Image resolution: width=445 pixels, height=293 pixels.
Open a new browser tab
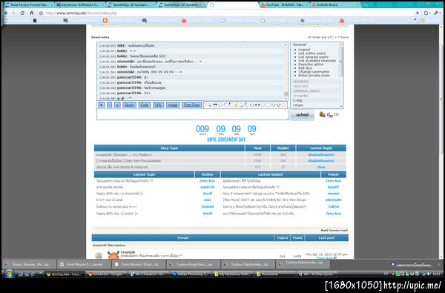pos(365,5)
